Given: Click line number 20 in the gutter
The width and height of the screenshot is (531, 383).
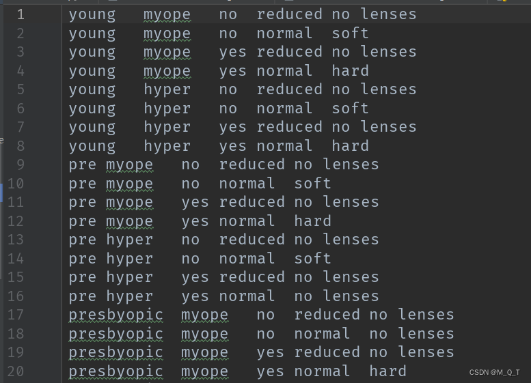Looking at the screenshot, I should [x=16, y=371].
